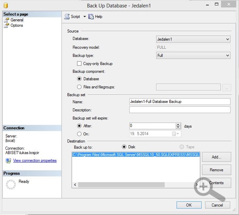
Task: Select the Files and filegroups radio
Action: coord(79,87)
